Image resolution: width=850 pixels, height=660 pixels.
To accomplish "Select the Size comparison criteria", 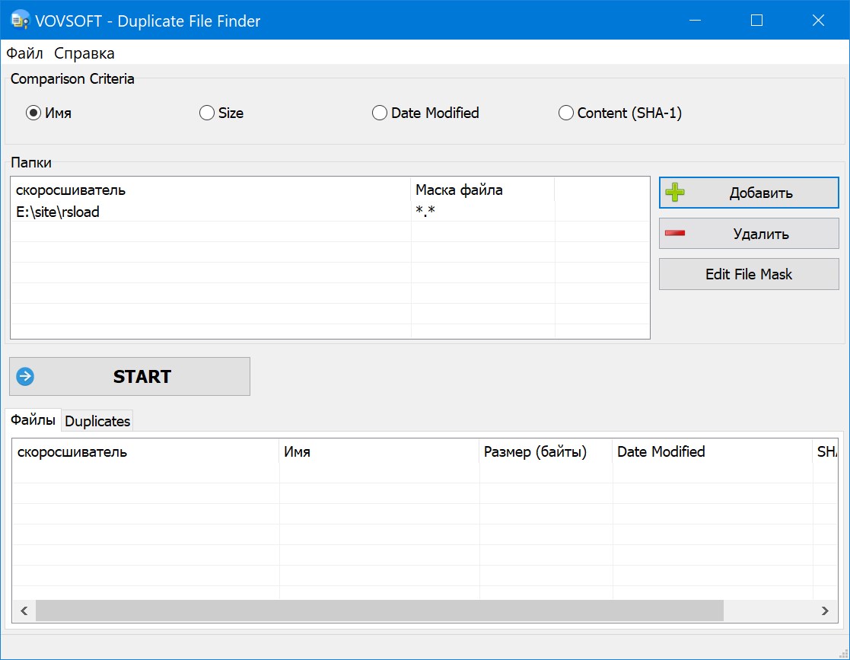I will [x=206, y=112].
